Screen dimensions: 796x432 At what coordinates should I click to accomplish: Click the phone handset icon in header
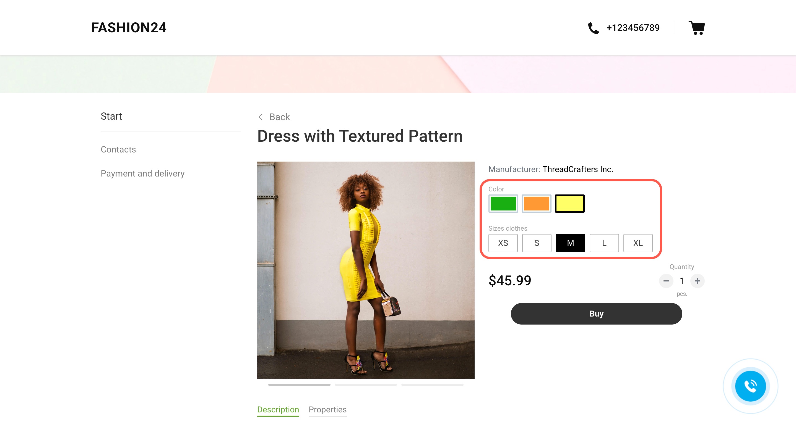[593, 28]
